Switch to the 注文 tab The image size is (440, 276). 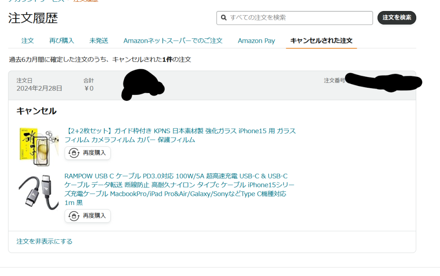27,41
